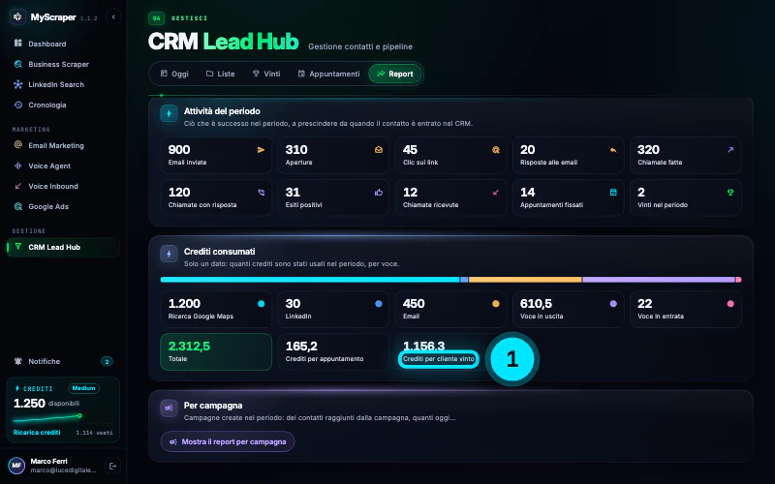Click the Marco Ferri user name
This screenshot has width=775, height=484.
49,461
